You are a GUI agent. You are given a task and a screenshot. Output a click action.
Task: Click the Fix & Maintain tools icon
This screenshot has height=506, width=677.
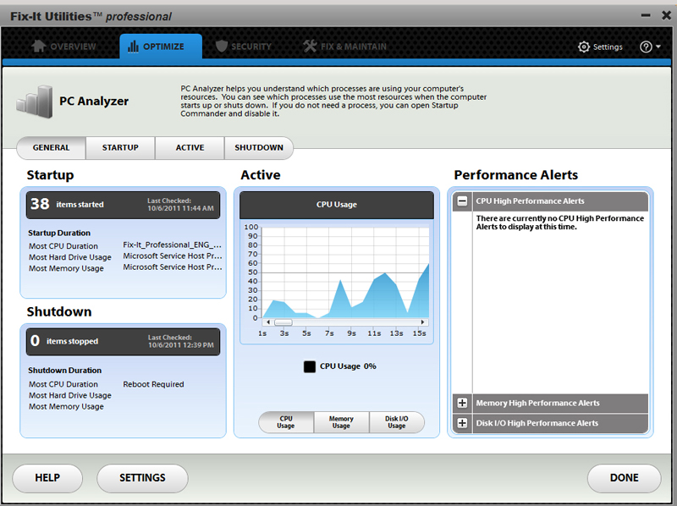pos(310,47)
